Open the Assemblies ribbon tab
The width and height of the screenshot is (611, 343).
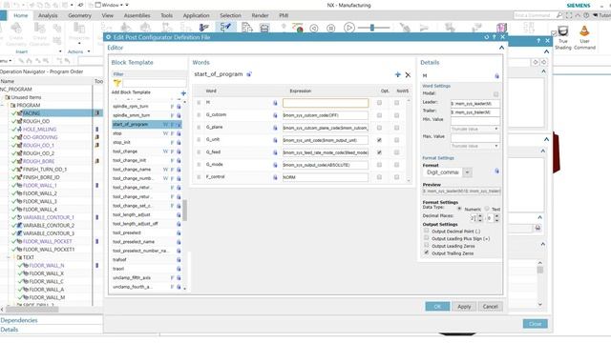[x=137, y=15]
